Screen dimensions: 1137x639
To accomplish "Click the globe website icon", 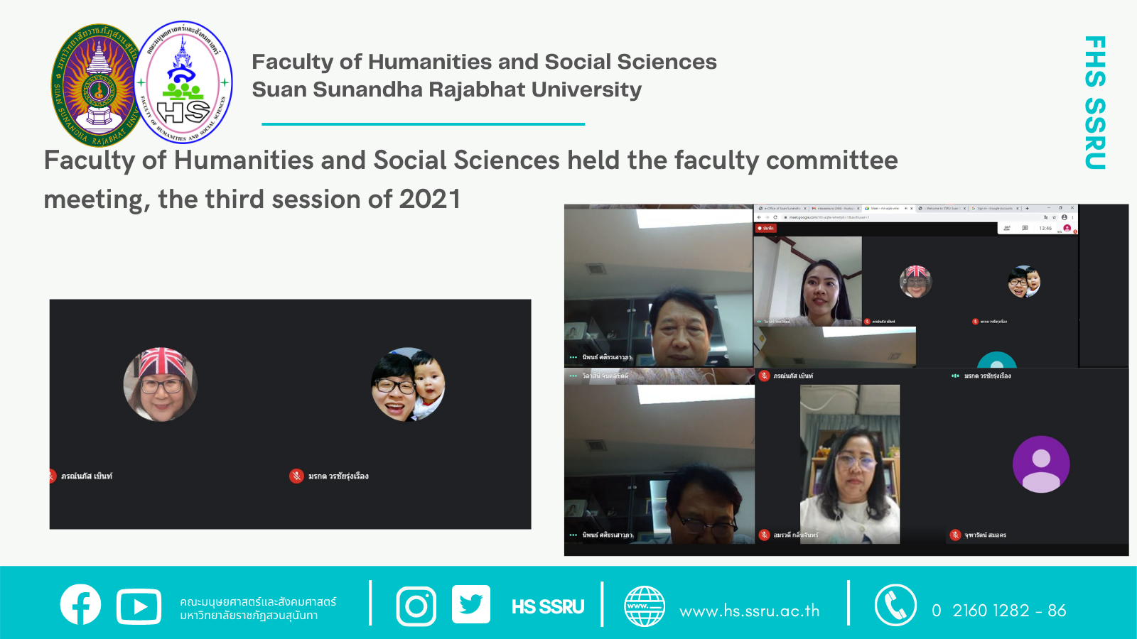I will coord(644,606).
